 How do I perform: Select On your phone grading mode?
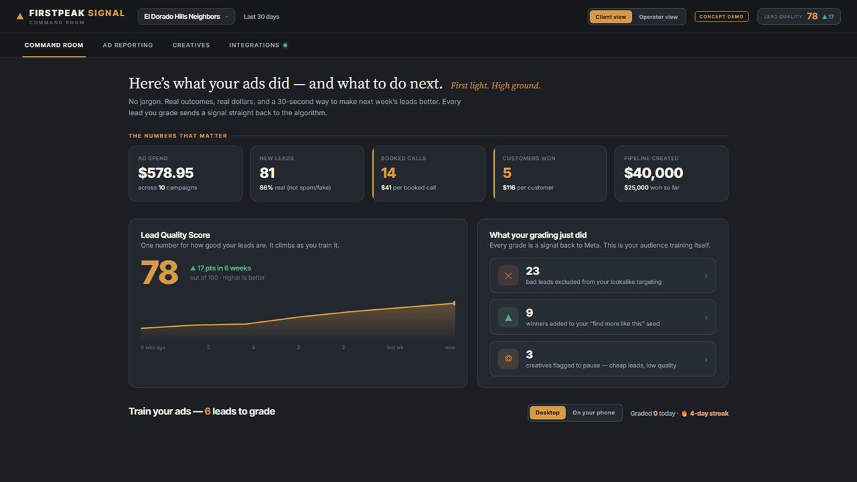pyautogui.click(x=593, y=413)
